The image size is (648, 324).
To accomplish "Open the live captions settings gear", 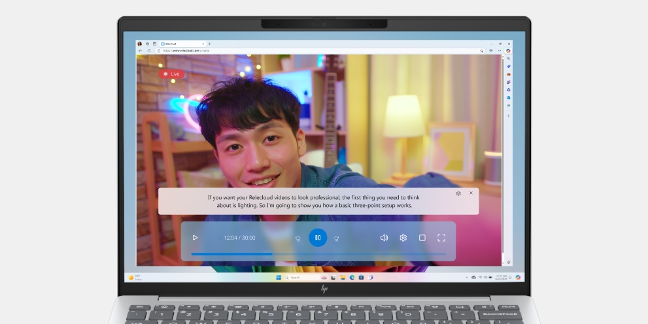I will 458,193.
